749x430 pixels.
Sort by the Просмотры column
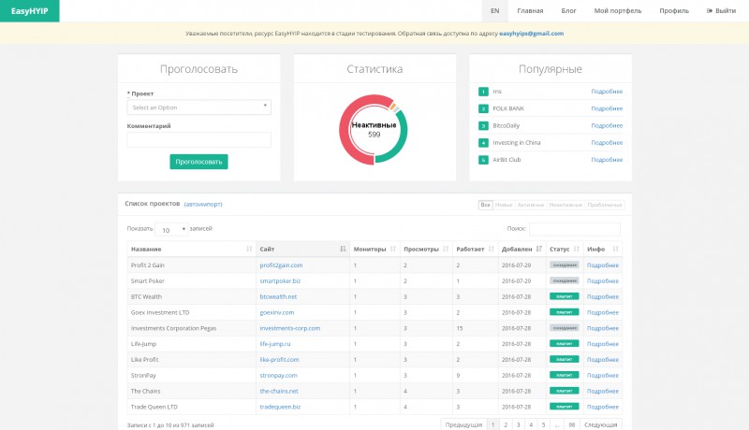pos(426,249)
